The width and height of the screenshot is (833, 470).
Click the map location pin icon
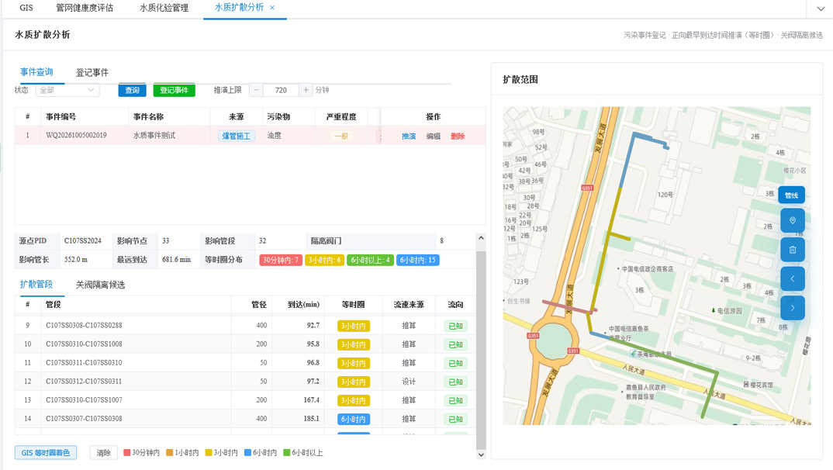792,220
